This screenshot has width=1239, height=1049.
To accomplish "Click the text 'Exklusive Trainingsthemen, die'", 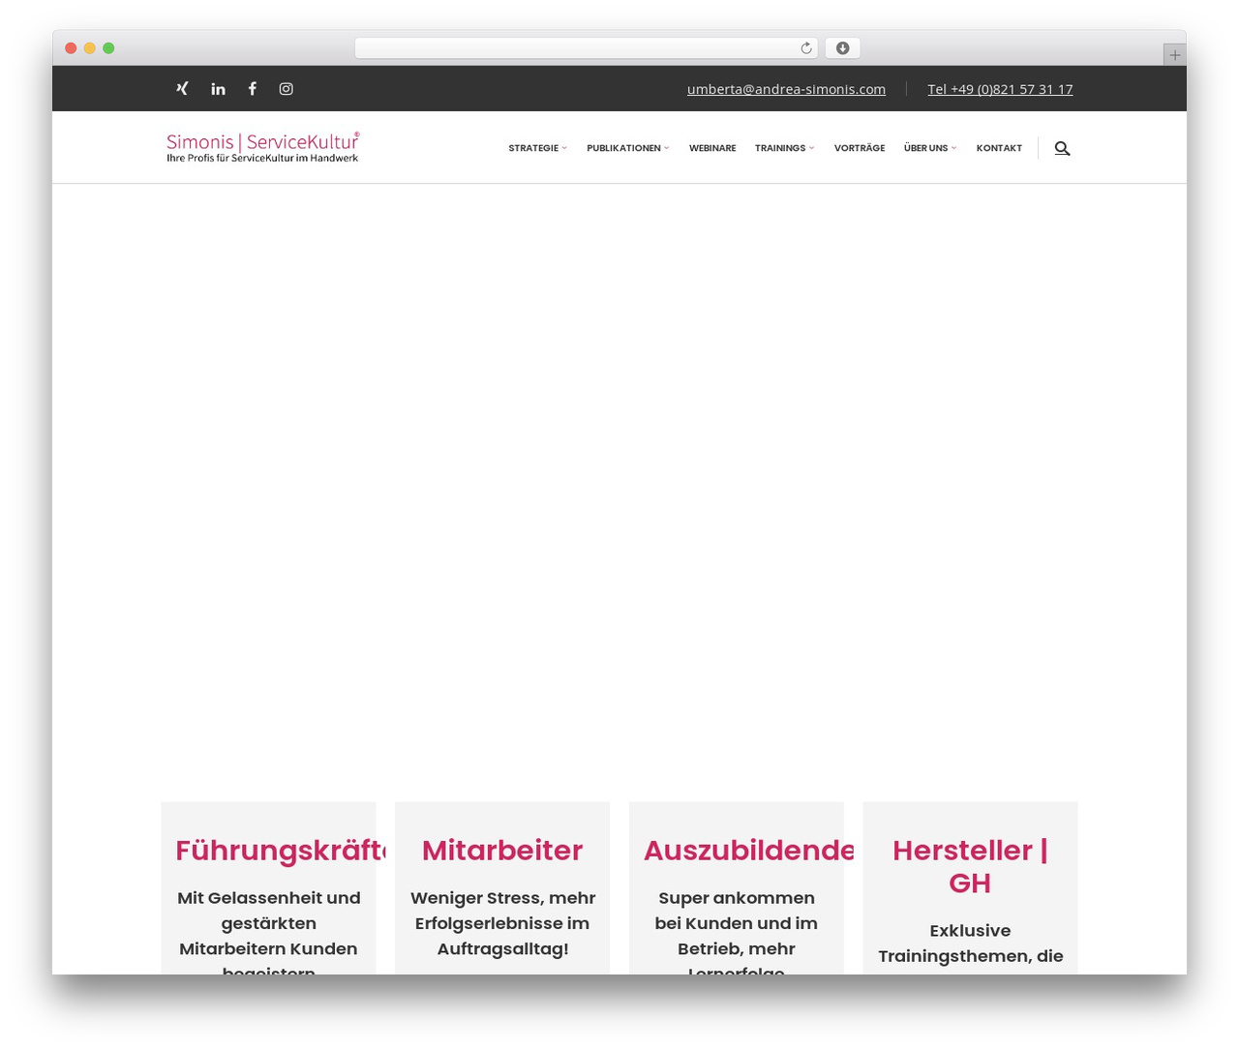I will click(970, 944).
